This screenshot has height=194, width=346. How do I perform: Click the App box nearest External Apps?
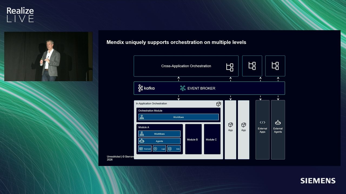click(244, 130)
